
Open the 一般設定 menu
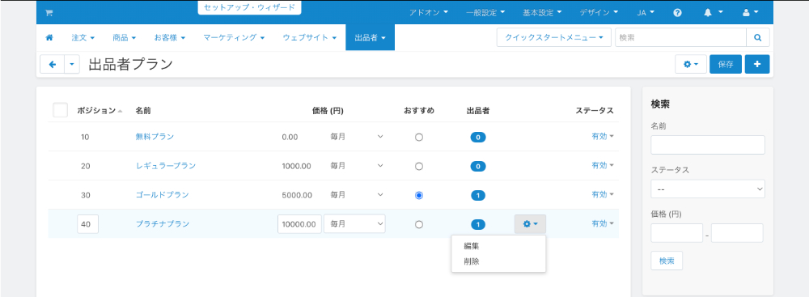485,12
